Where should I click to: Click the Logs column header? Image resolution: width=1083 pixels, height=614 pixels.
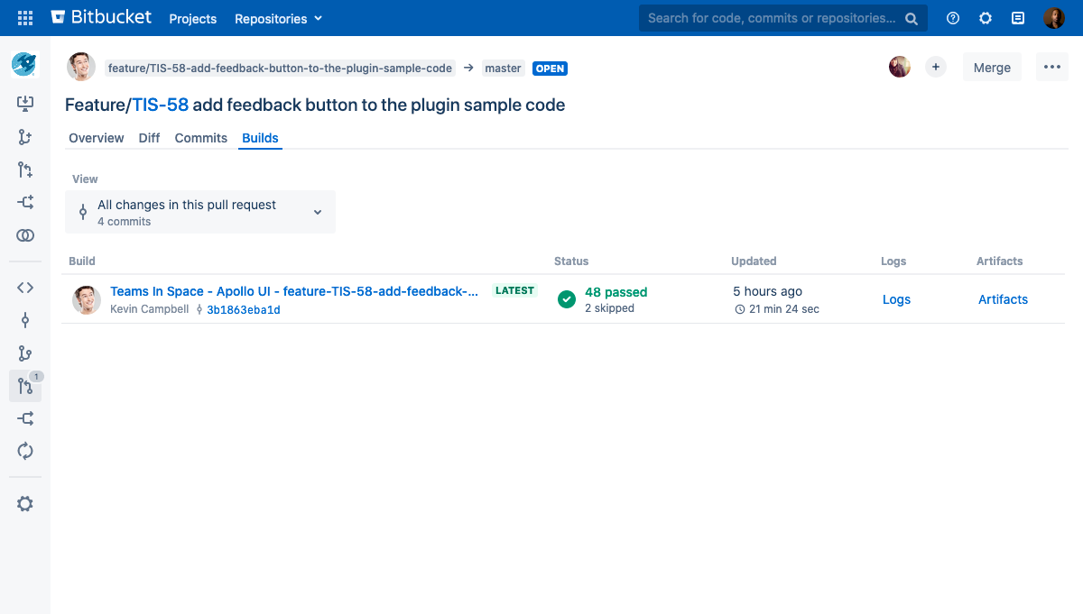(x=893, y=261)
